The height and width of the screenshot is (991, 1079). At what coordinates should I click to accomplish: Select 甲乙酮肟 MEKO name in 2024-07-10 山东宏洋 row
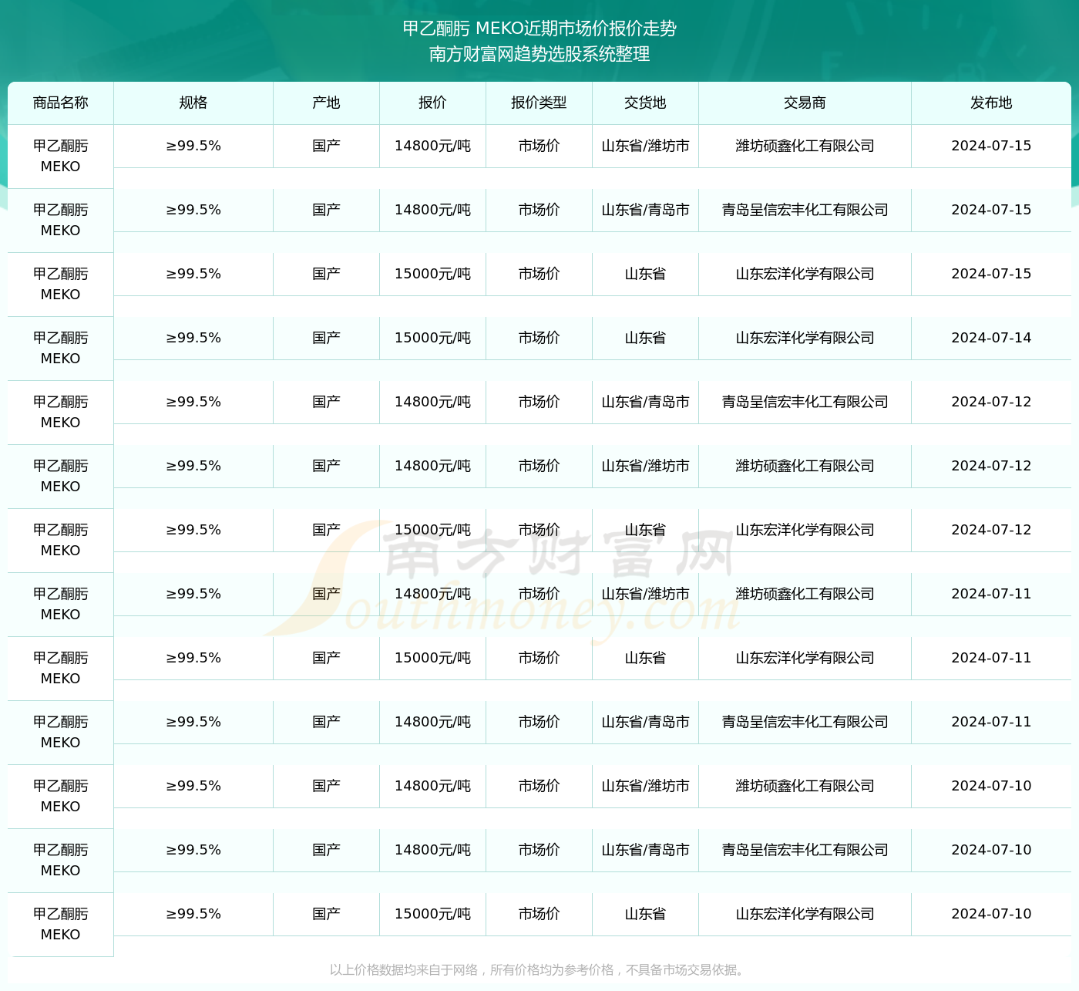click(x=61, y=924)
